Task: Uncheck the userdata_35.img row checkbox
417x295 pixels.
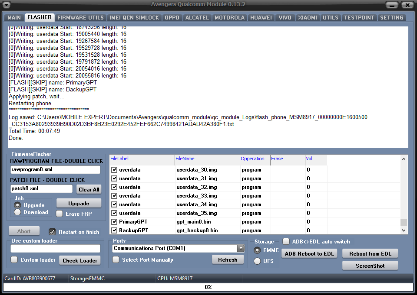Action: click(x=114, y=213)
